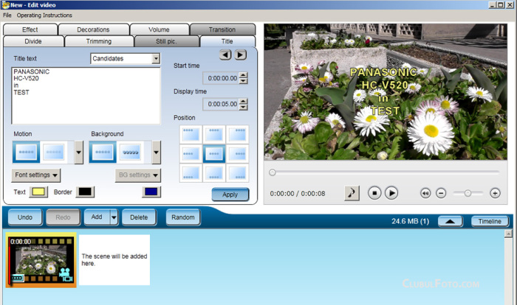Open the Candidates title text dropdown
517x305 pixels.
coord(156,58)
